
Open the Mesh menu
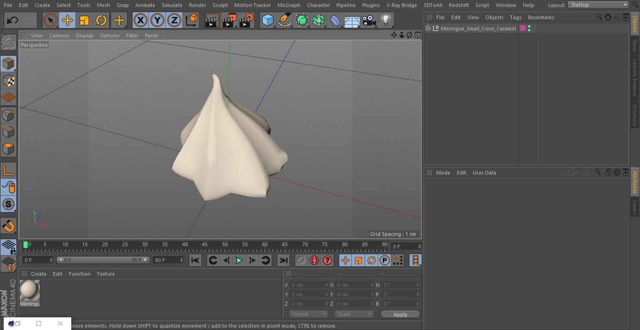pos(103,5)
